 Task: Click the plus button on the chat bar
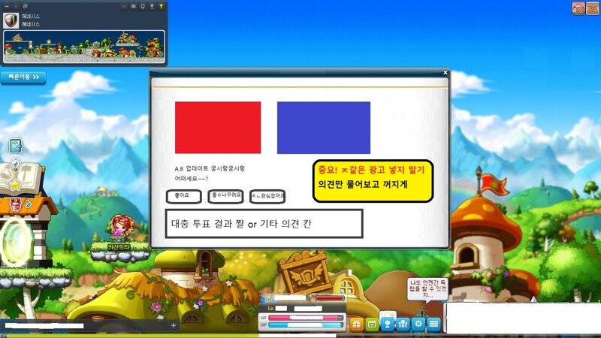[x=174, y=325]
